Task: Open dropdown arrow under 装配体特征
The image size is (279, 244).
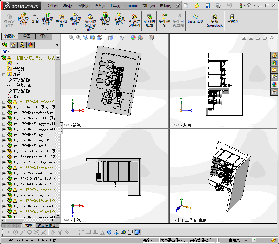Action: click(x=105, y=29)
